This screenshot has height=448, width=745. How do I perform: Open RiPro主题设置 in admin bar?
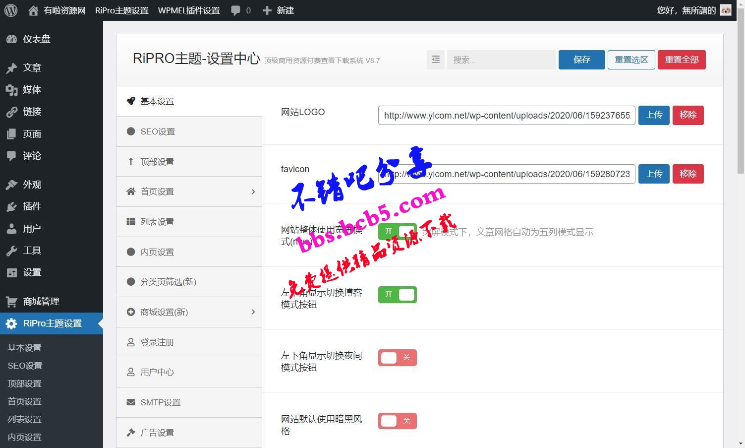pyautogui.click(x=122, y=10)
